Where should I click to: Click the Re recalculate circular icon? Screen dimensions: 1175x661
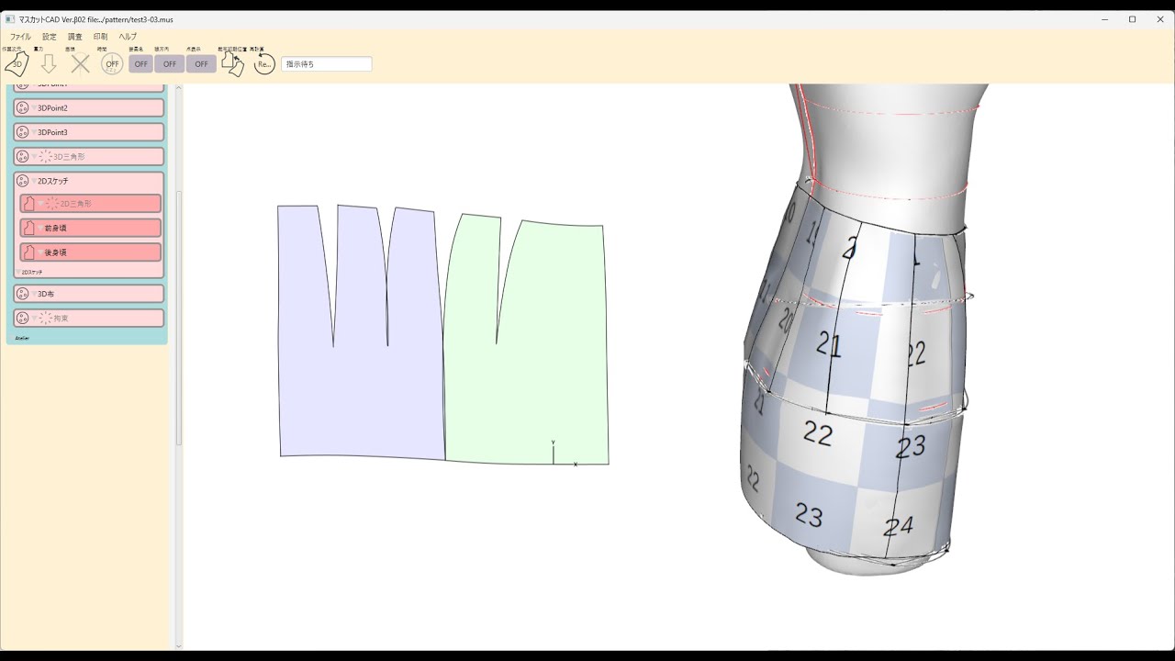pos(263,63)
